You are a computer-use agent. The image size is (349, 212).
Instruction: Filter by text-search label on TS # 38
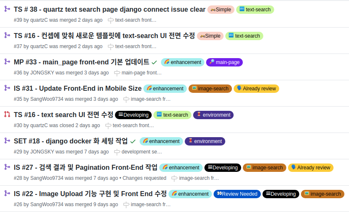click(255, 10)
